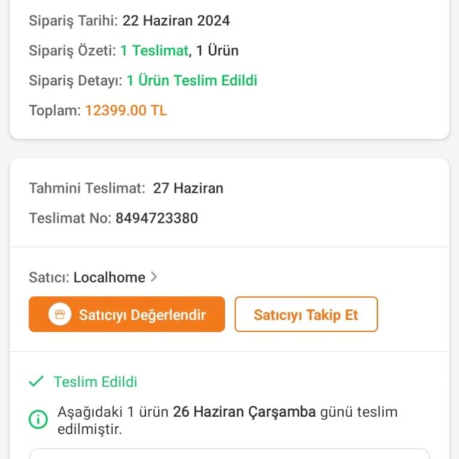Click the 1 Ürün Teslim Edildi link
The width and height of the screenshot is (459, 459).
pyautogui.click(x=192, y=81)
